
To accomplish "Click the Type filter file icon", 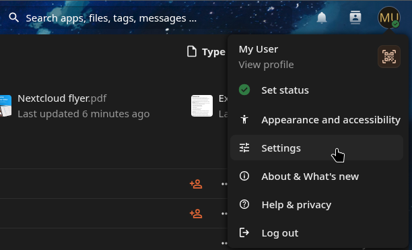I will click(x=192, y=51).
